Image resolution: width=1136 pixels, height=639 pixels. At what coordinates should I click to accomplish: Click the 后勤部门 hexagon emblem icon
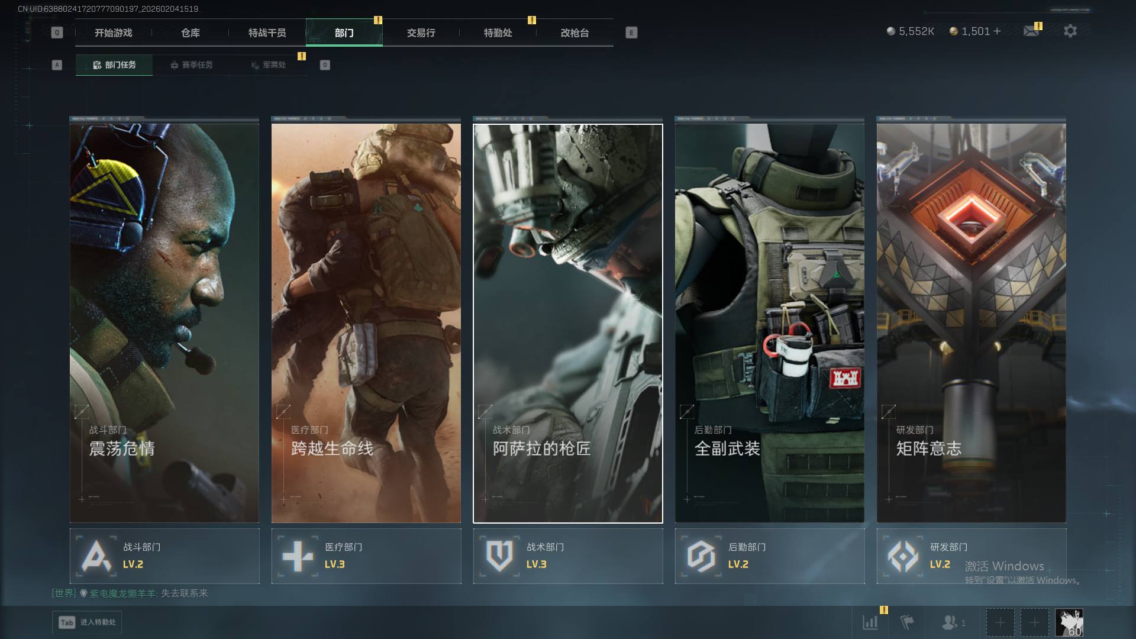(701, 556)
